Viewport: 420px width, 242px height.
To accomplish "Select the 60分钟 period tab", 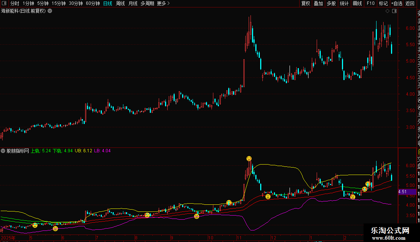I will coord(93,3).
